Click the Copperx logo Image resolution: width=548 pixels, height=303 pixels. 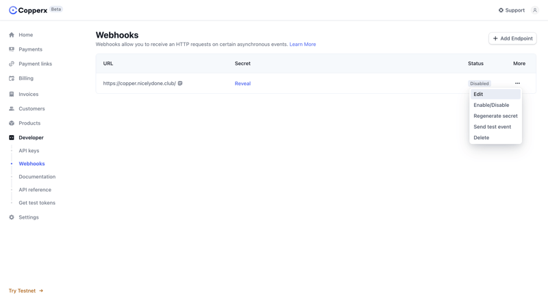(x=28, y=10)
